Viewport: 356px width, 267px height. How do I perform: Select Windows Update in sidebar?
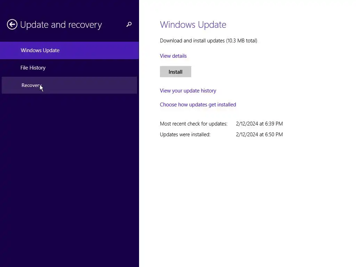click(69, 50)
